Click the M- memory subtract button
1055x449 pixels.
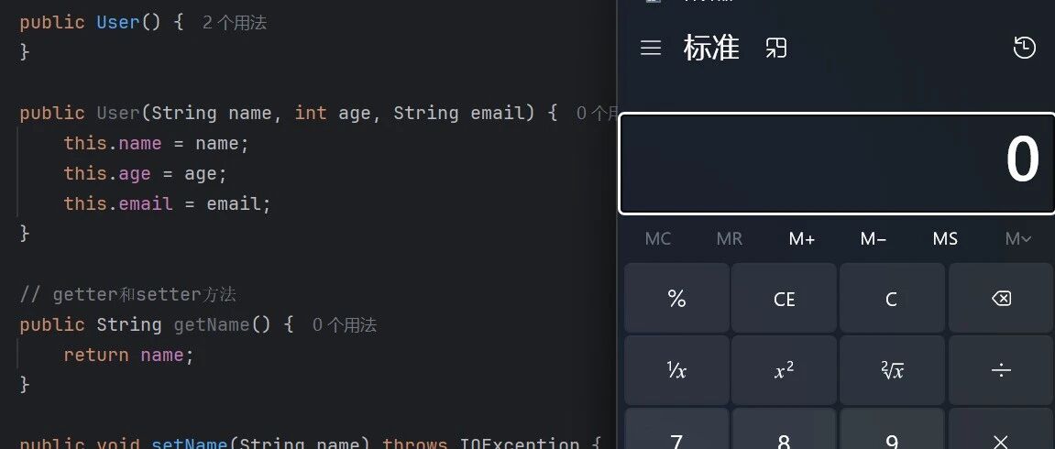click(874, 238)
